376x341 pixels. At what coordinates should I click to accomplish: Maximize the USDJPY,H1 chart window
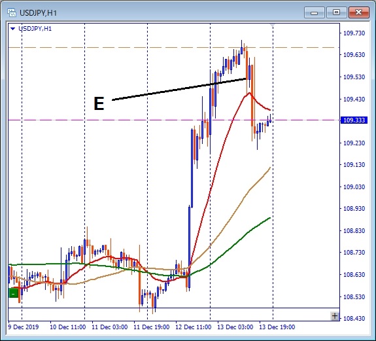coord(336,12)
